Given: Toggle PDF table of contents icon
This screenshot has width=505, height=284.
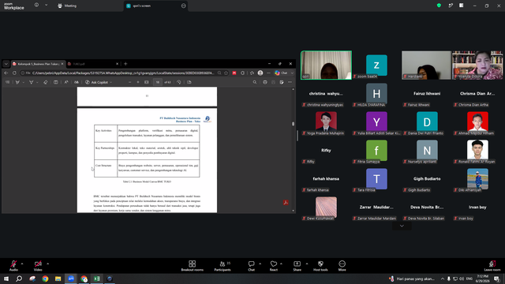Looking at the screenshot, I should 7,82.
